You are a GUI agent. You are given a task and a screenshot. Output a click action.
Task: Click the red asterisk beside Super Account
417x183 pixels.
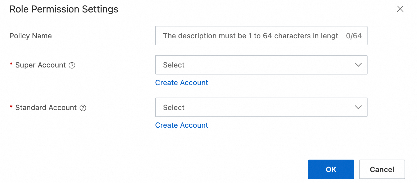(11, 65)
